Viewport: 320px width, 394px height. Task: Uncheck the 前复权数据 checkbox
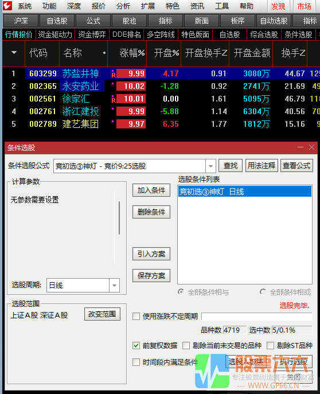pos(136,345)
